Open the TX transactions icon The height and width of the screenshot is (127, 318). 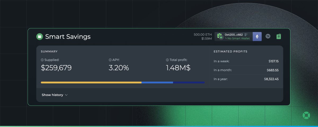[268, 36]
